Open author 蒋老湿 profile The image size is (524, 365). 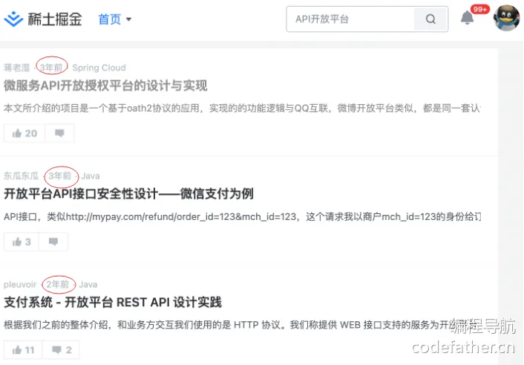(x=17, y=68)
